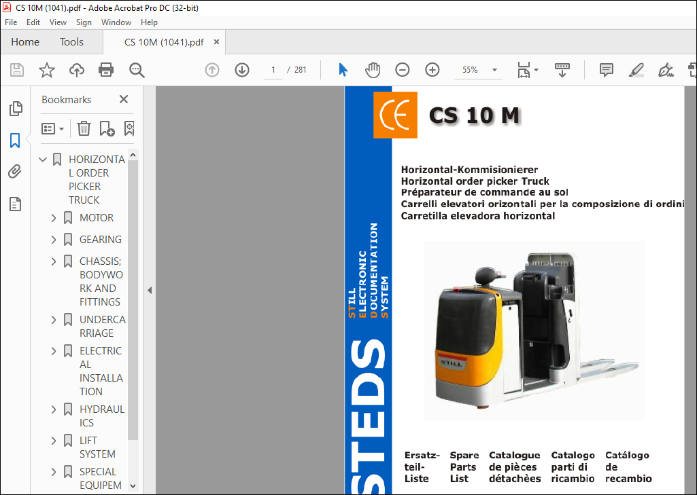Select the Highlight text pen tool
This screenshot has width=697, height=495.
click(636, 70)
